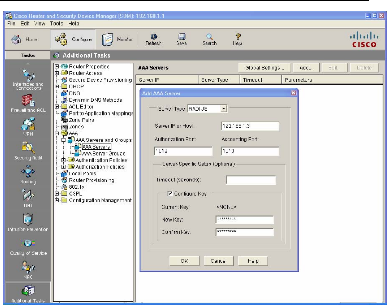Screen dimensions: 387x305
Task: Select Zone Pairs node
Action: 82,120
